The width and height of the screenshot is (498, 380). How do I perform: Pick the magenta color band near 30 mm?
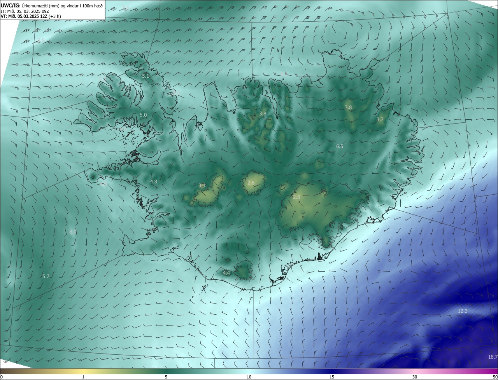(x=415, y=371)
